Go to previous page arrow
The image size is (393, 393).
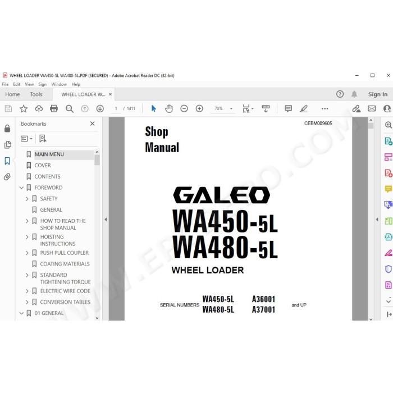(x=85, y=108)
